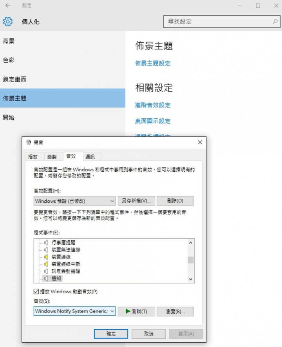The width and height of the screenshot is (282, 347).
Task: Select the 裝置連線中斷 event
Action: [x=66, y=264]
